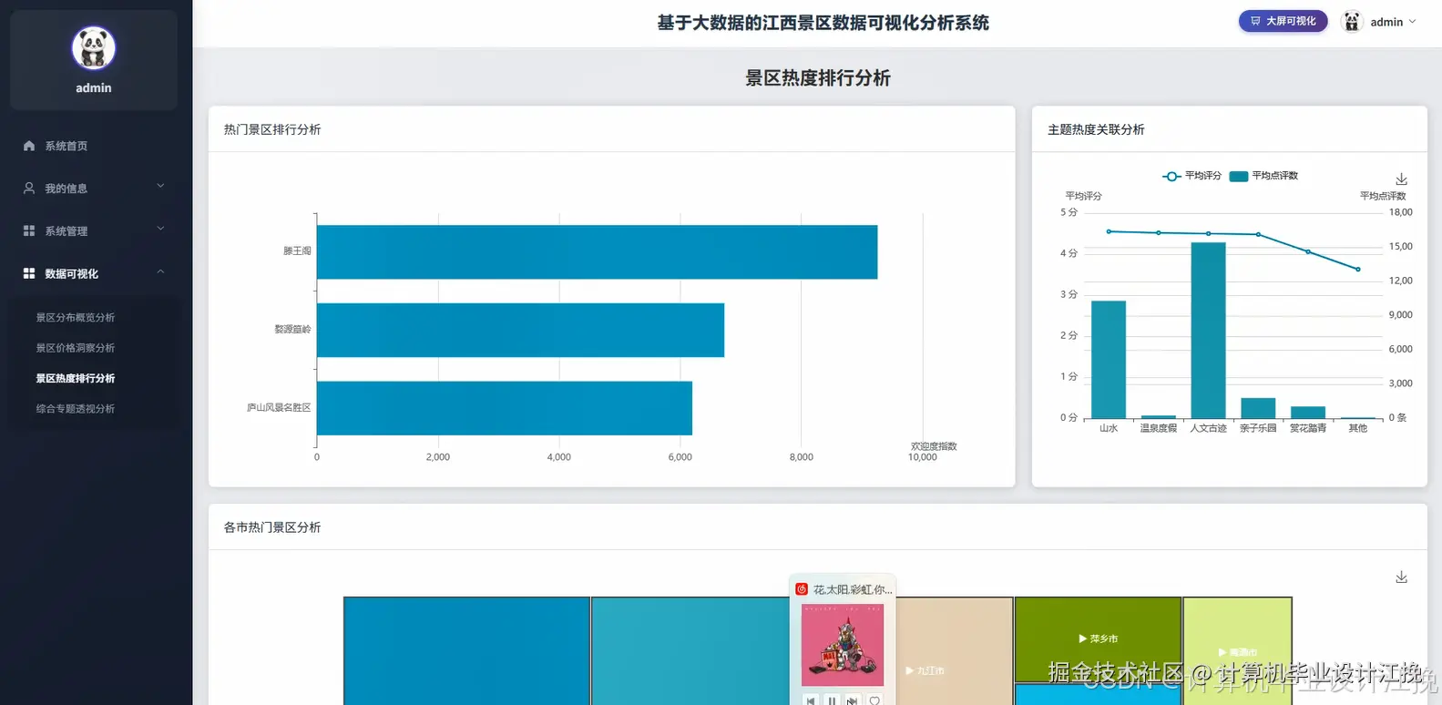Click the 热门景区排行分析 panel title
This screenshot has width=1442, height=705.
(x=272, y=129)
